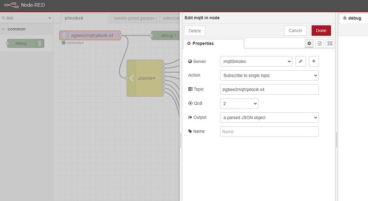Click Done to save node changes

click(x=321, y=31)
